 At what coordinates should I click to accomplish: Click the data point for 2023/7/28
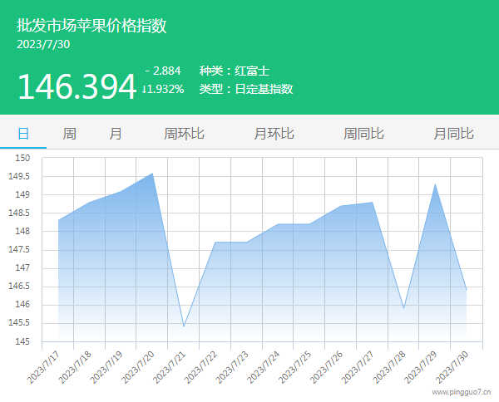403,308
